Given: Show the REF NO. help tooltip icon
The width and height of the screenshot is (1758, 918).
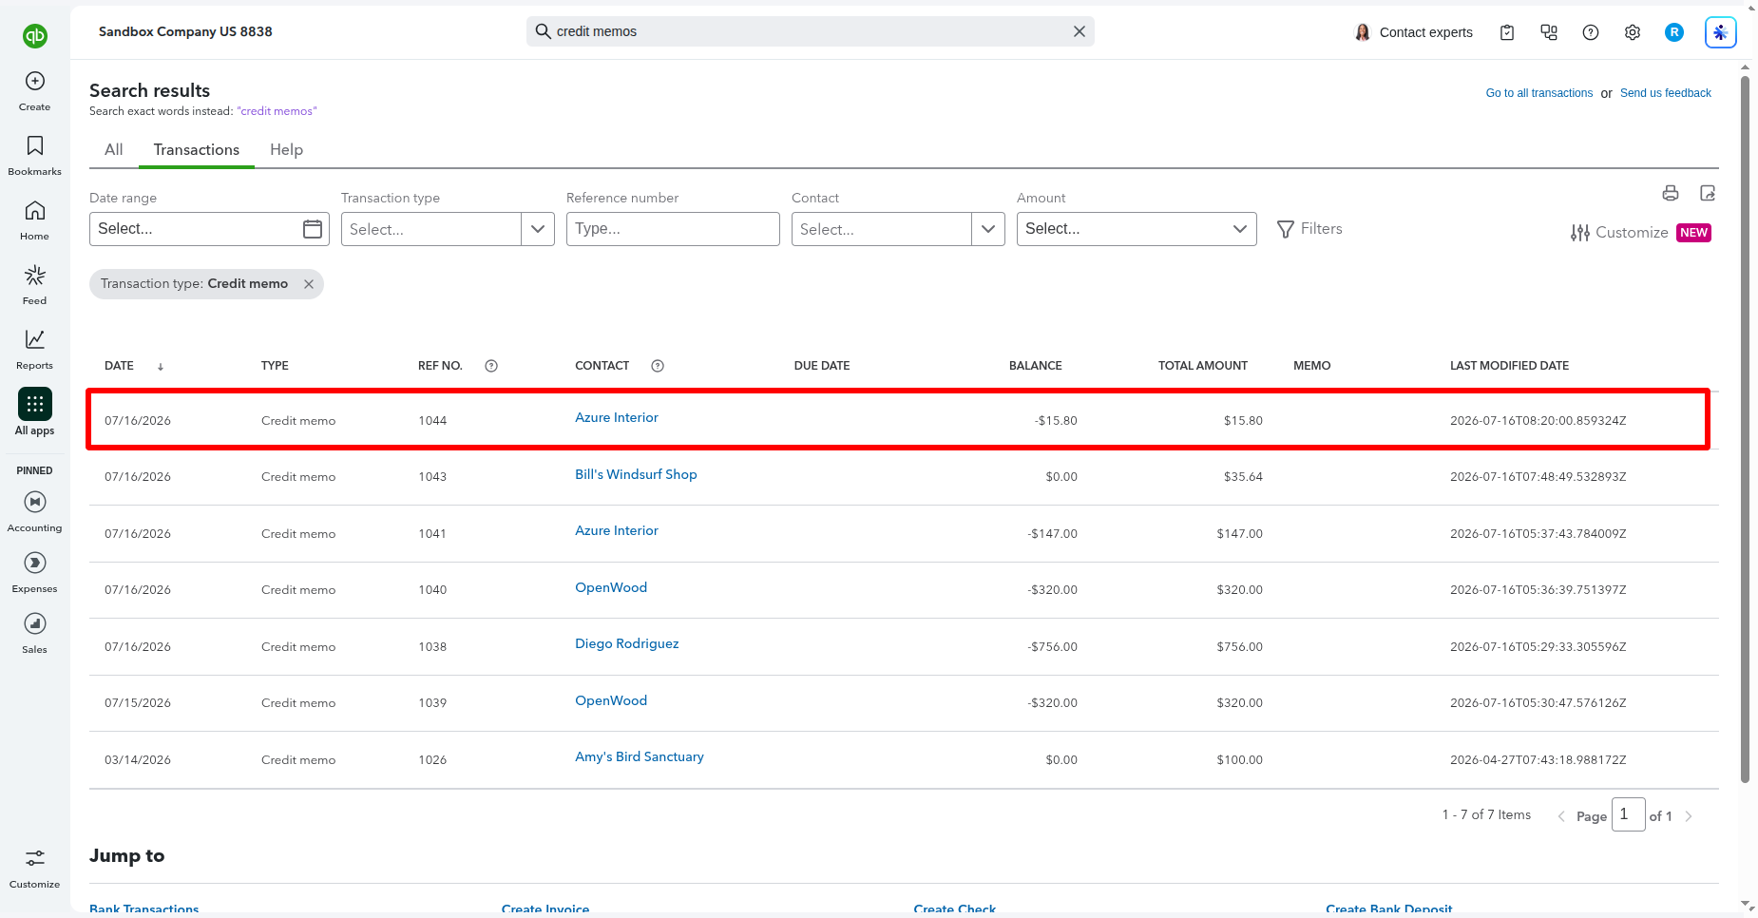Looking at the screenshot, I should 491,366.
